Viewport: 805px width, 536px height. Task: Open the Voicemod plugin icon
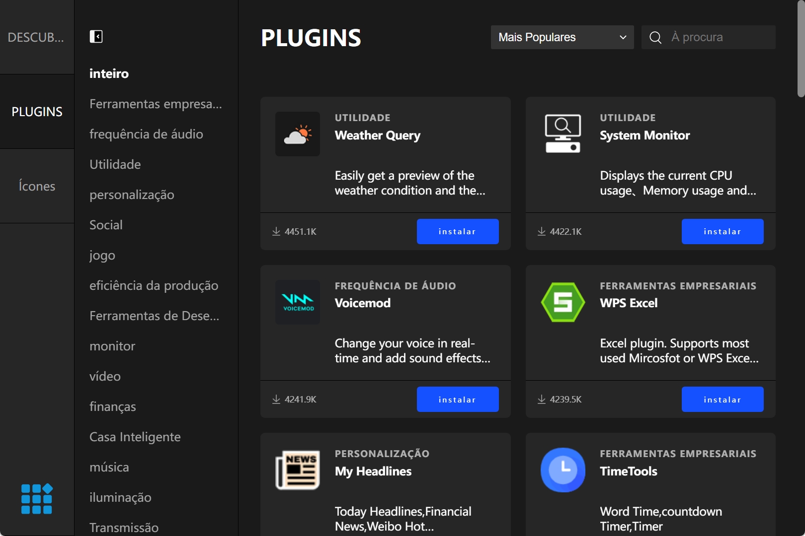pos(298,302)
